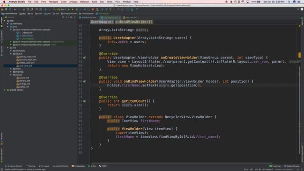The width and height of the screenshot is (304, 171).
Task: Open the Event Log tool window
Action: tap(275, 166)
